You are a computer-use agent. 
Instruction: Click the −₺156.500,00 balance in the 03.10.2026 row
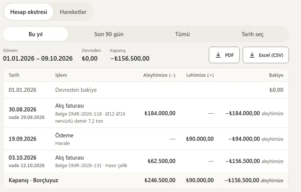pyautogui.click(x=254, y=161)
